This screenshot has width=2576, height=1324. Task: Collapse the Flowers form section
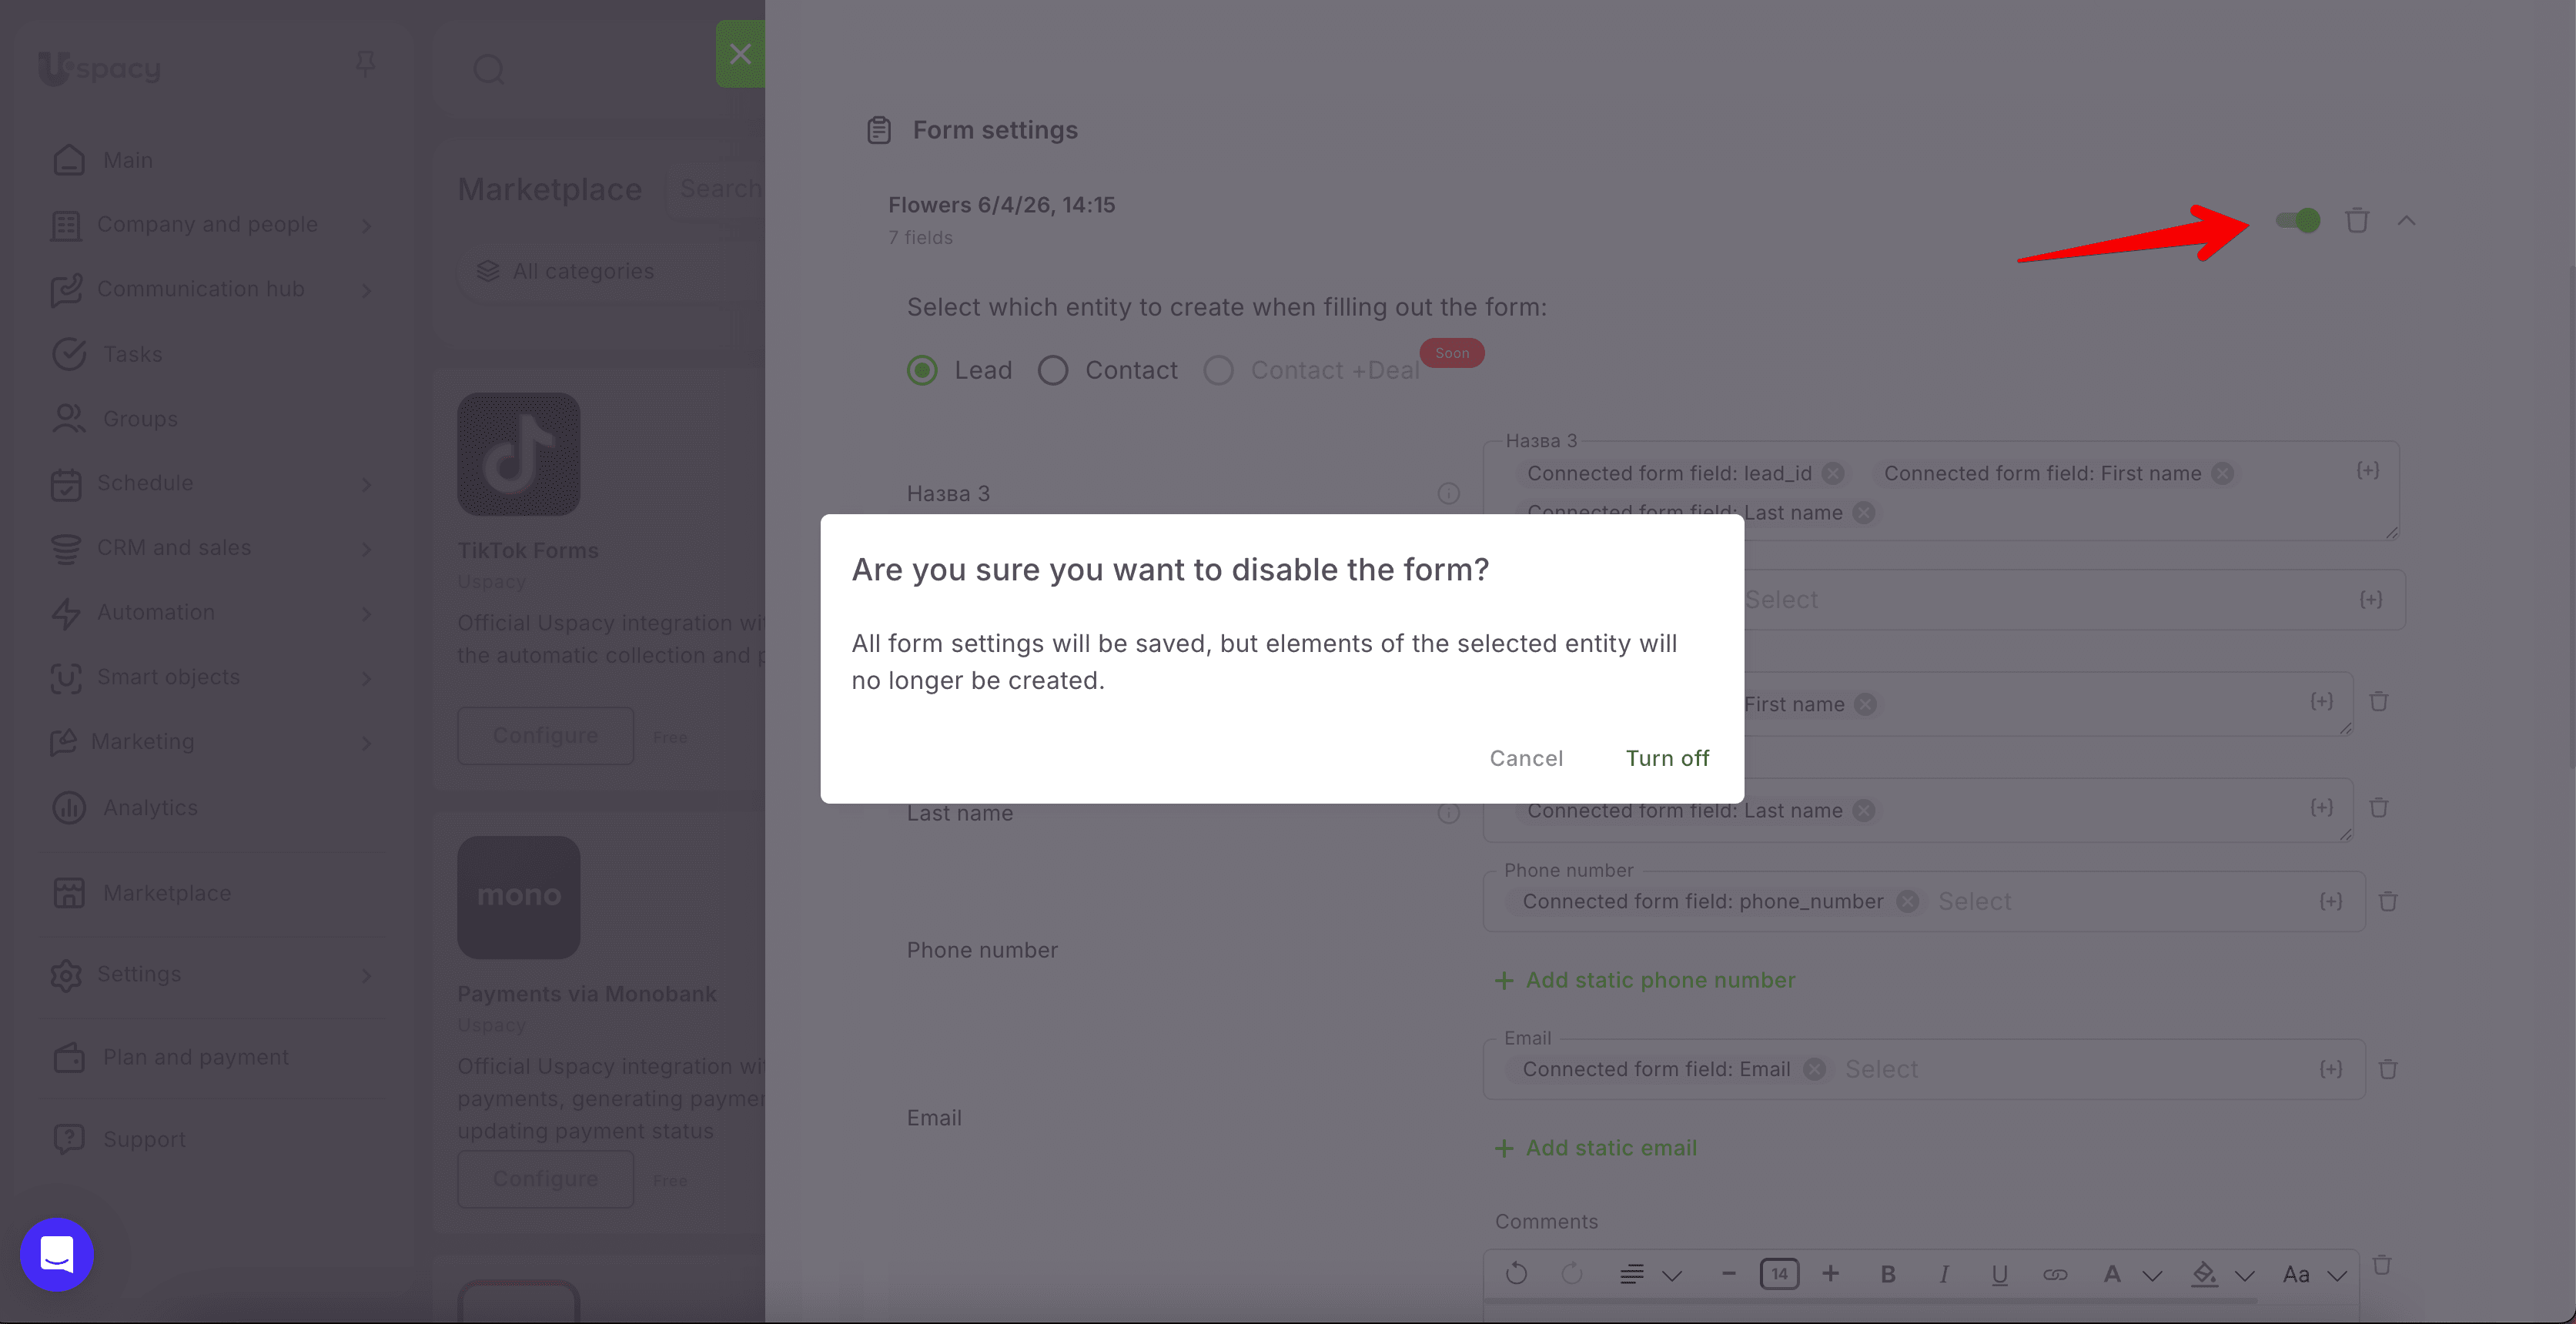tap(2406, 220)
